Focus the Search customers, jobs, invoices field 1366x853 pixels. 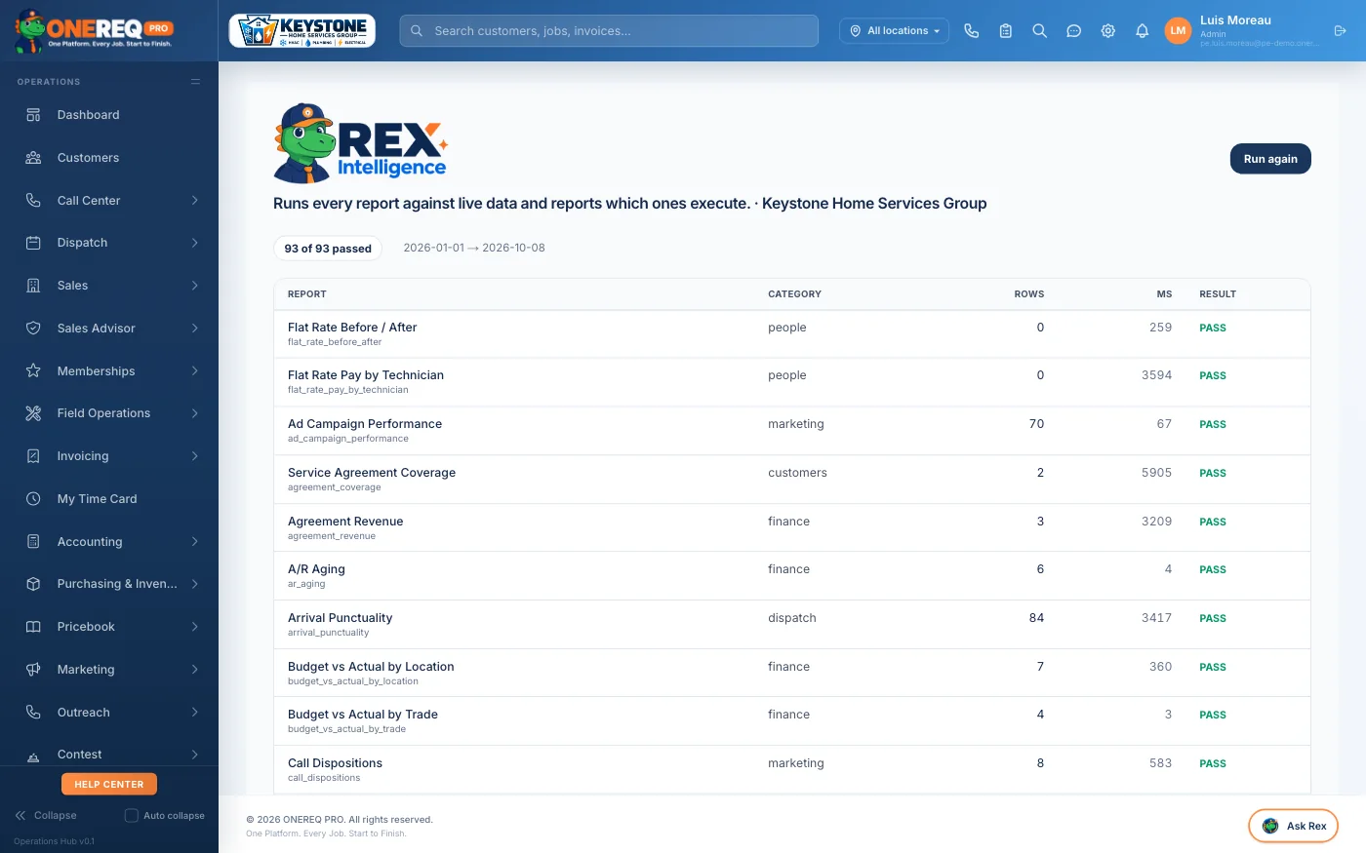(609, 31)
